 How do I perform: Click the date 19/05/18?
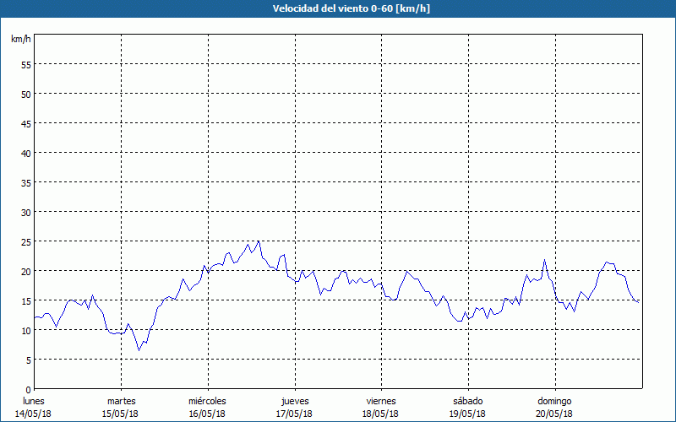(468, 414)
